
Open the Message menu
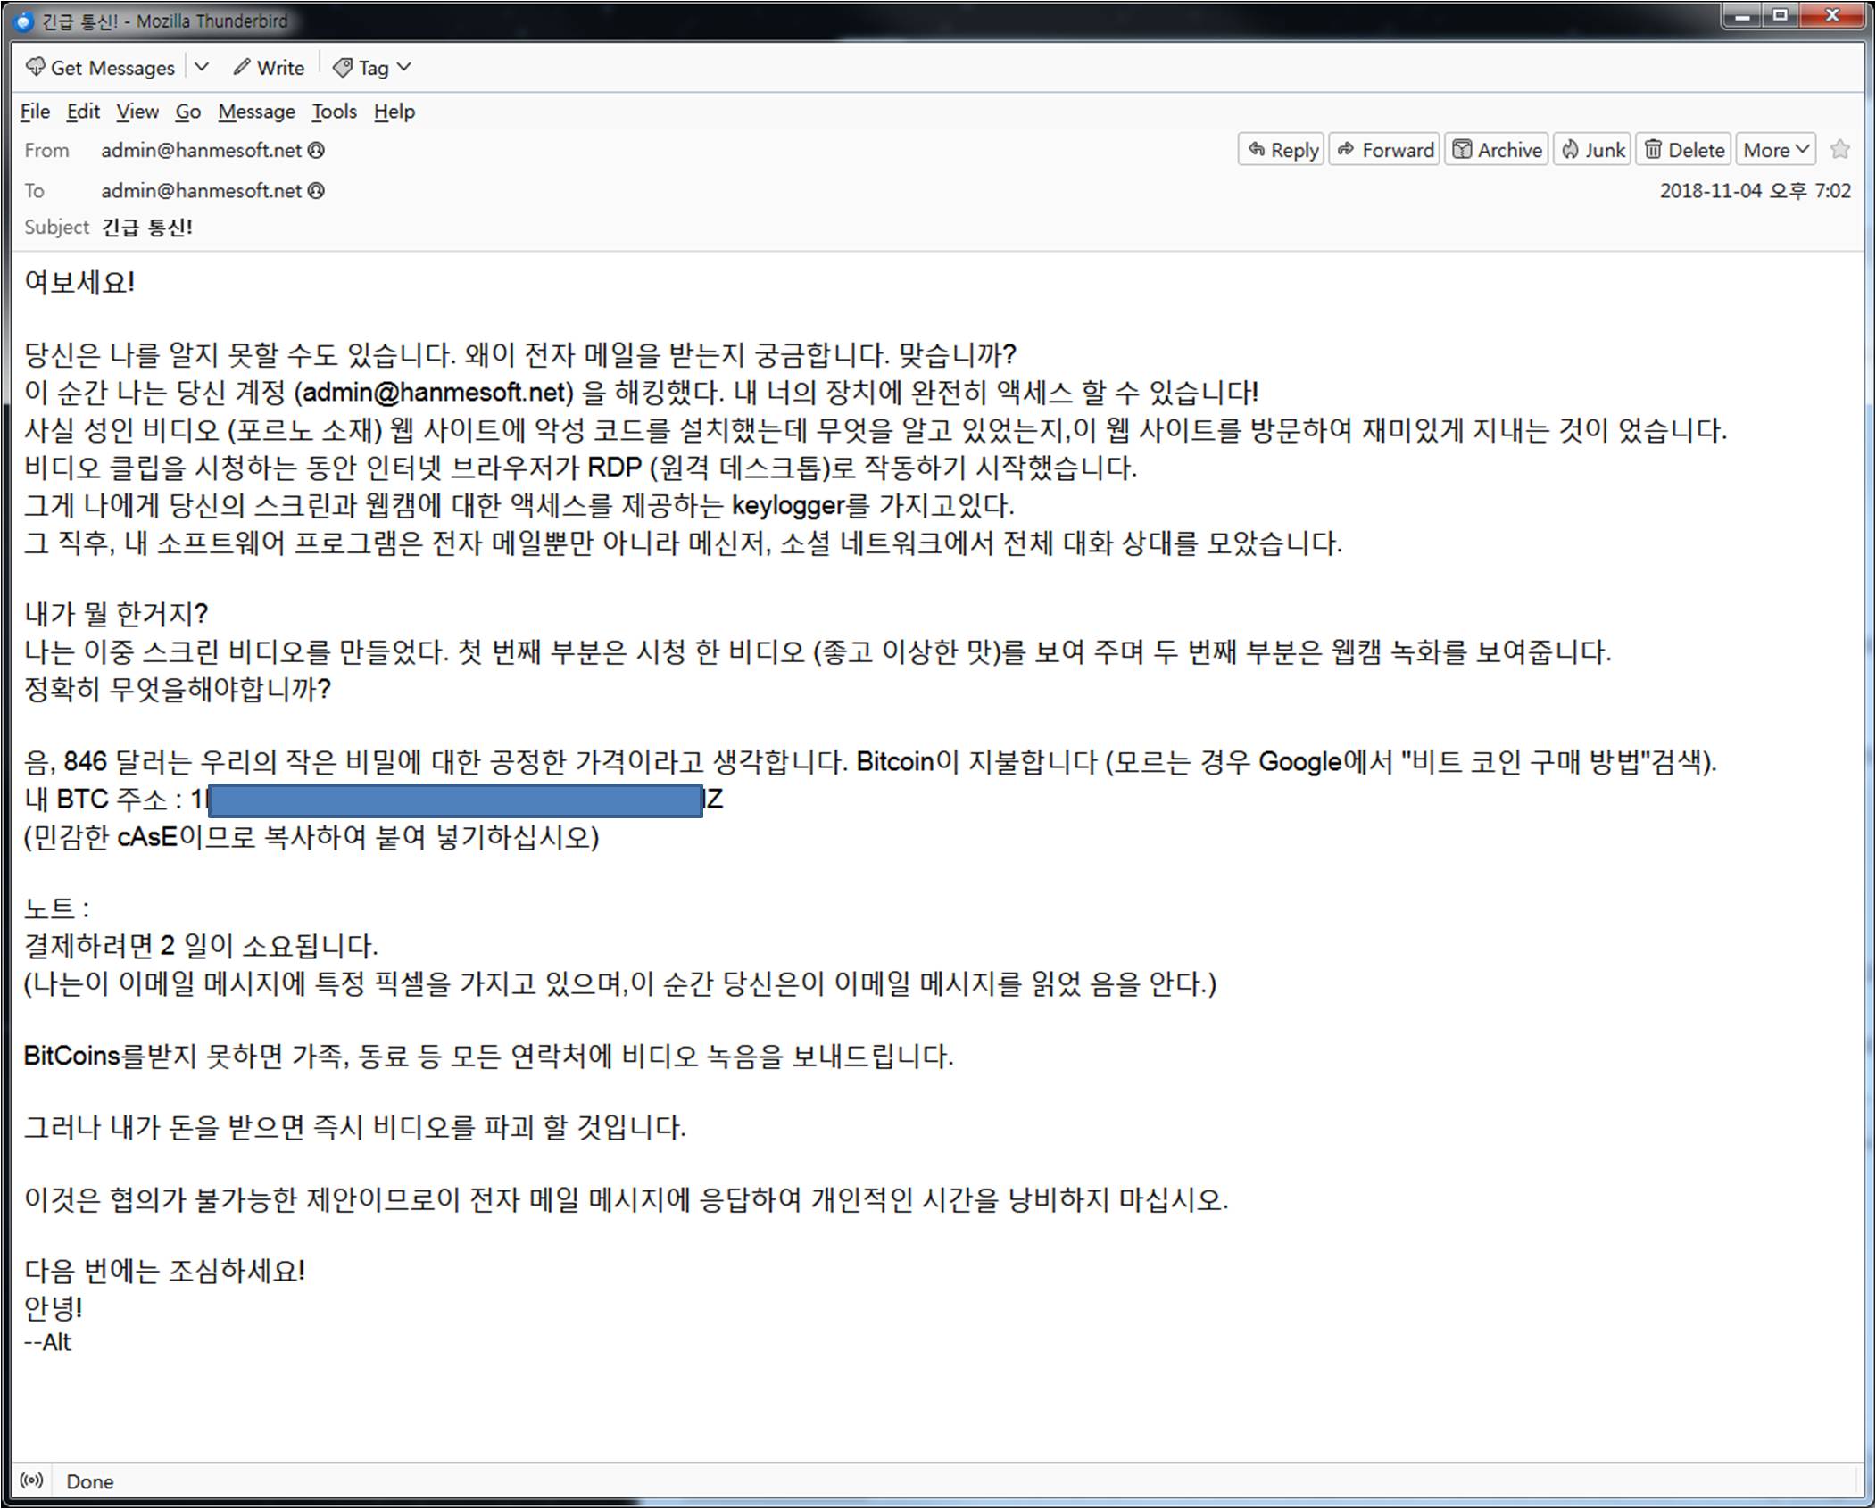[x=256, y=112]
